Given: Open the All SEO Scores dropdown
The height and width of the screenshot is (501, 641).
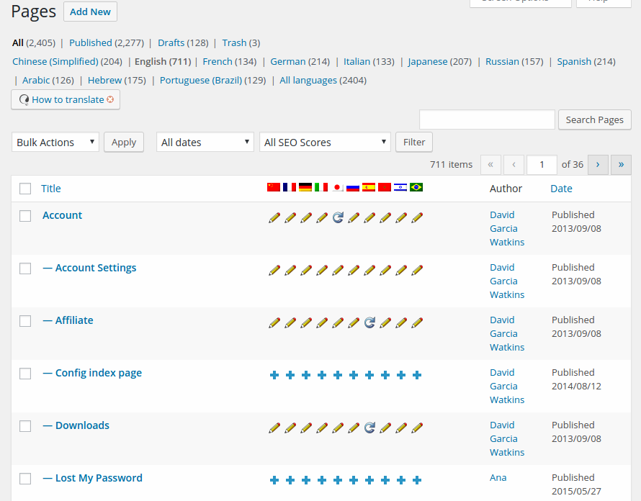Looking at the screenshot, I should pos(325,143).
